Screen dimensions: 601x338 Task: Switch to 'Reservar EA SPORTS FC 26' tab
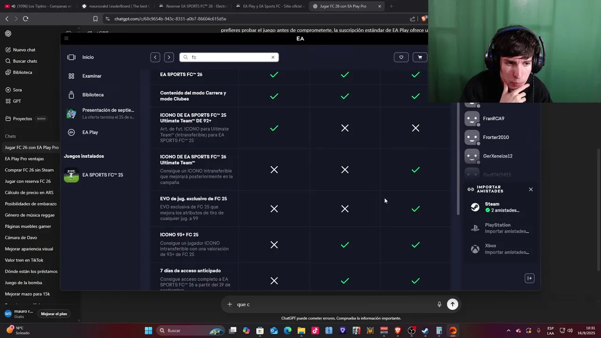coord(193,6)
